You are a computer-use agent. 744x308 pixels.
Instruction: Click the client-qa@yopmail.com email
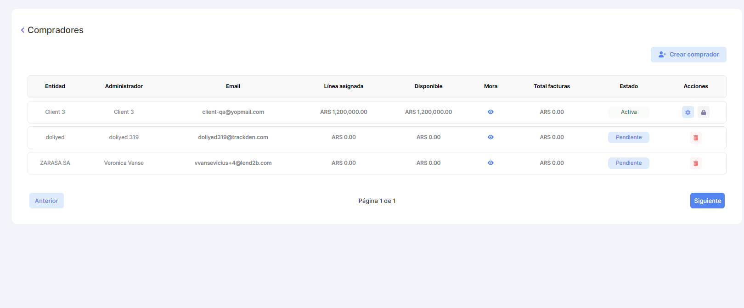click(x=233, y=112)
